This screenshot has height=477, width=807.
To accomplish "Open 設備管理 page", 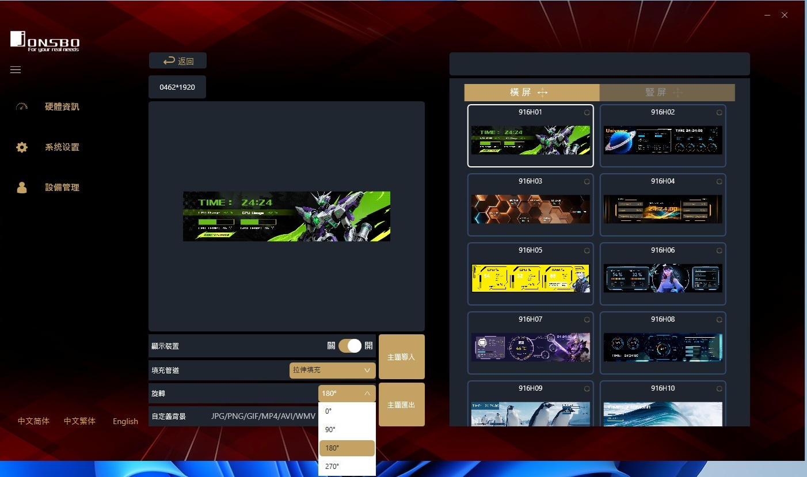I will coord(62,188).
